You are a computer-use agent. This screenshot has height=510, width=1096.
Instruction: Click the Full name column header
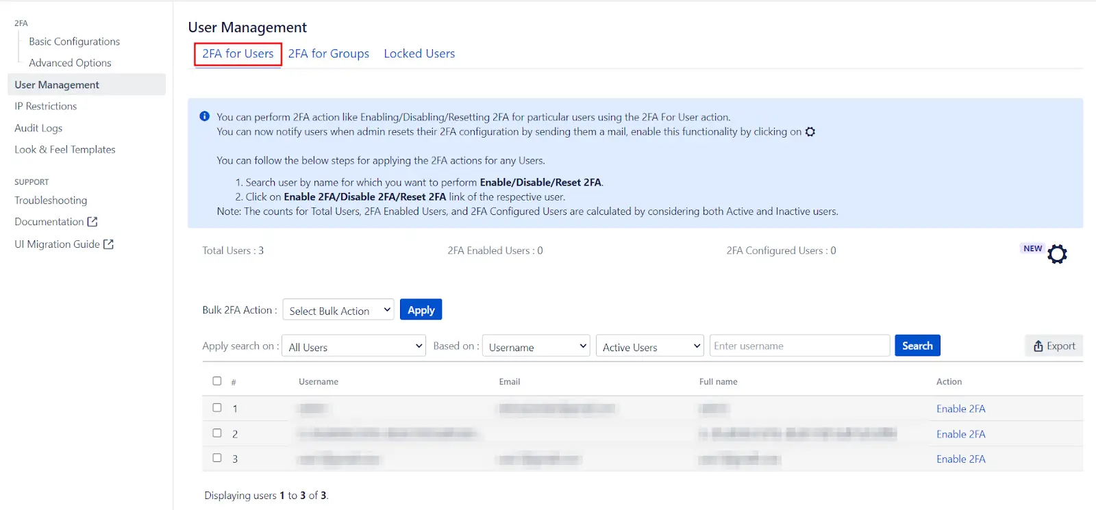coord(718,381)
